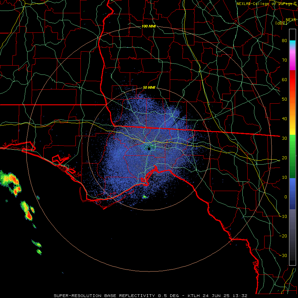298x298 pixels.
Task: Click the -10 value on the dBZ scale
Action: coord(283,217)
